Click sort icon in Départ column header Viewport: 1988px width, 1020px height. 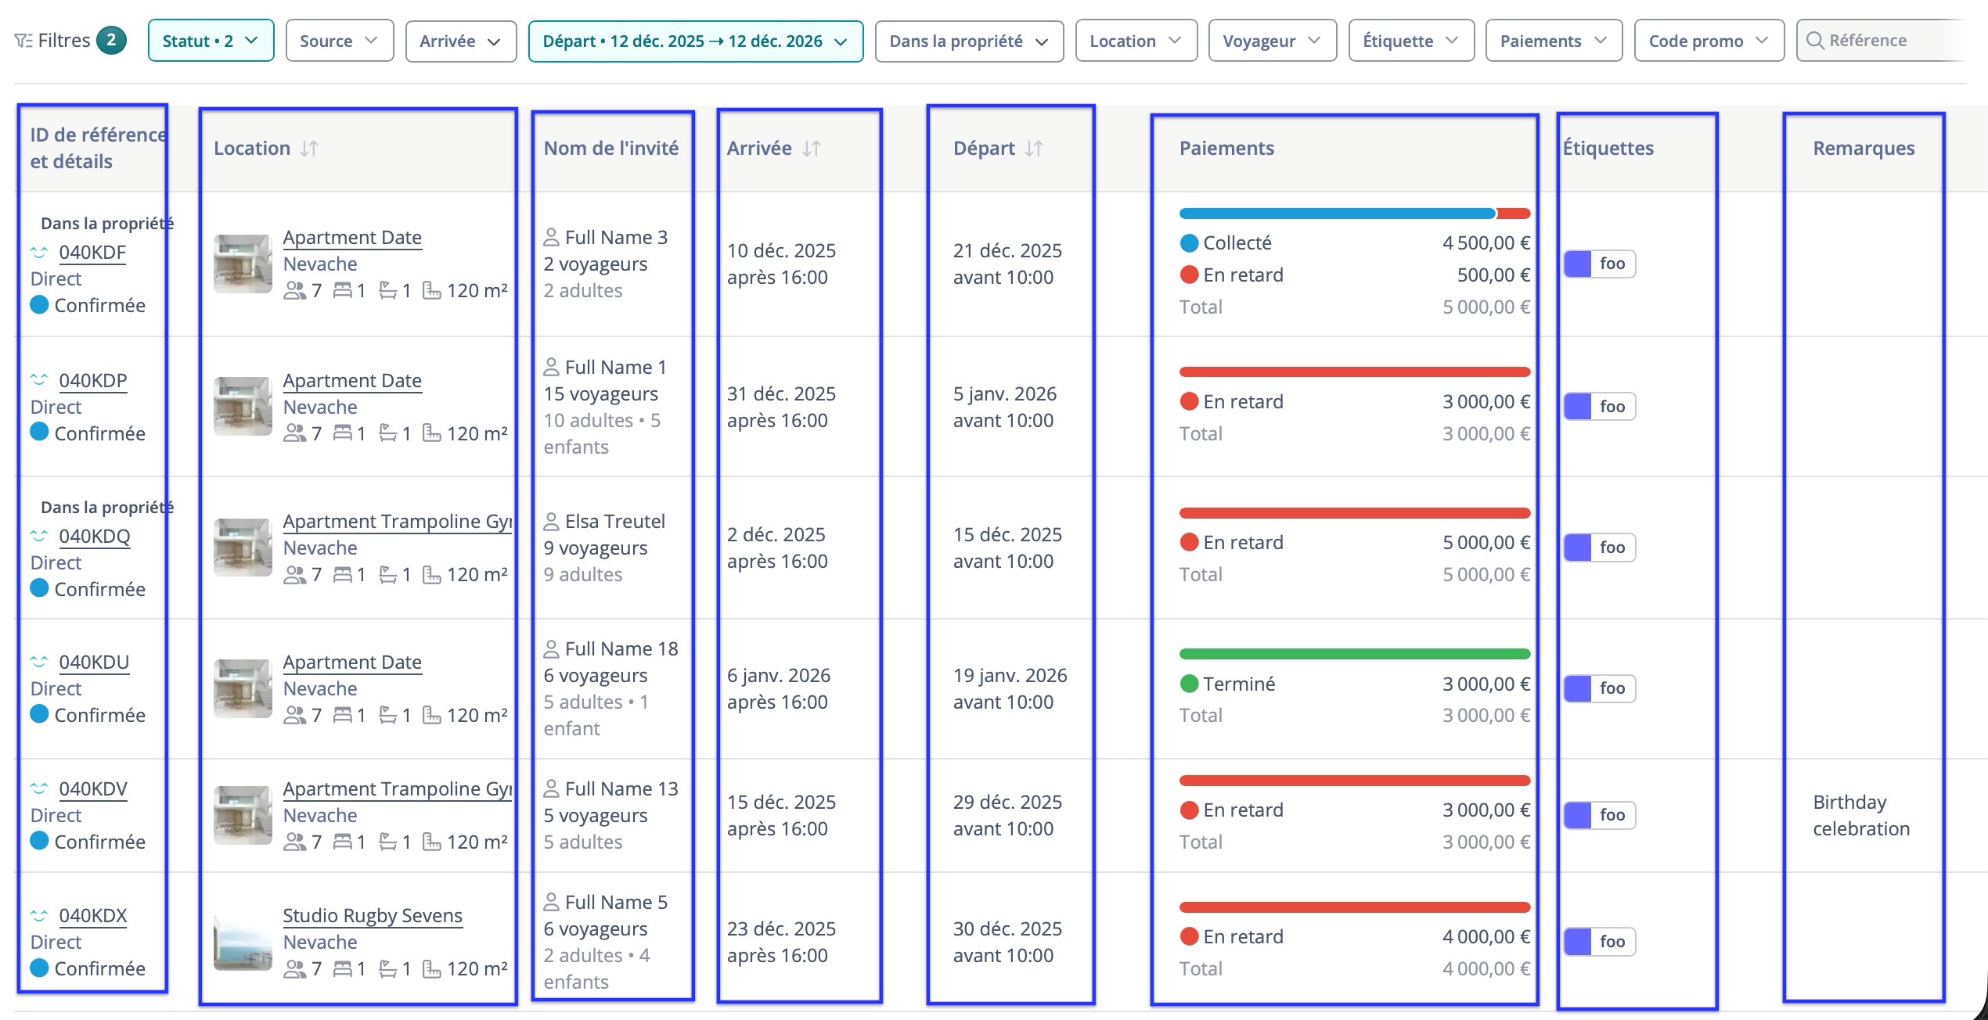1034,149
